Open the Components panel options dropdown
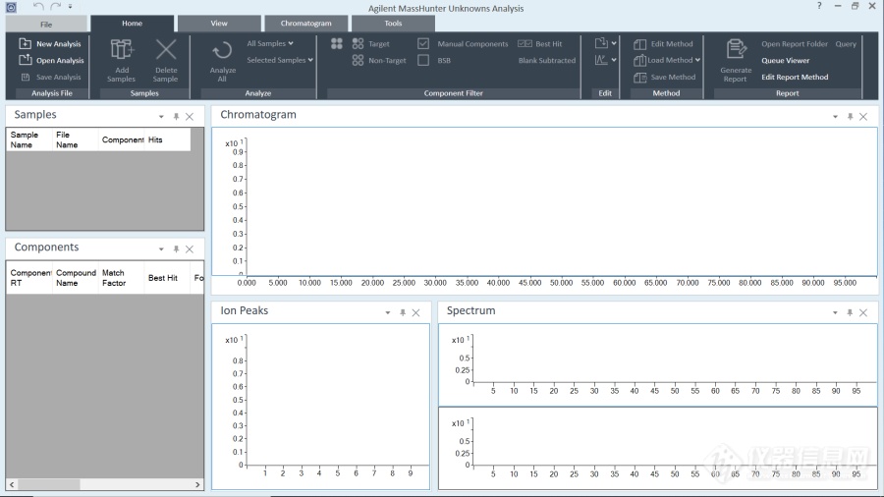Screen dimensions: 884x497 coord(161,249)
